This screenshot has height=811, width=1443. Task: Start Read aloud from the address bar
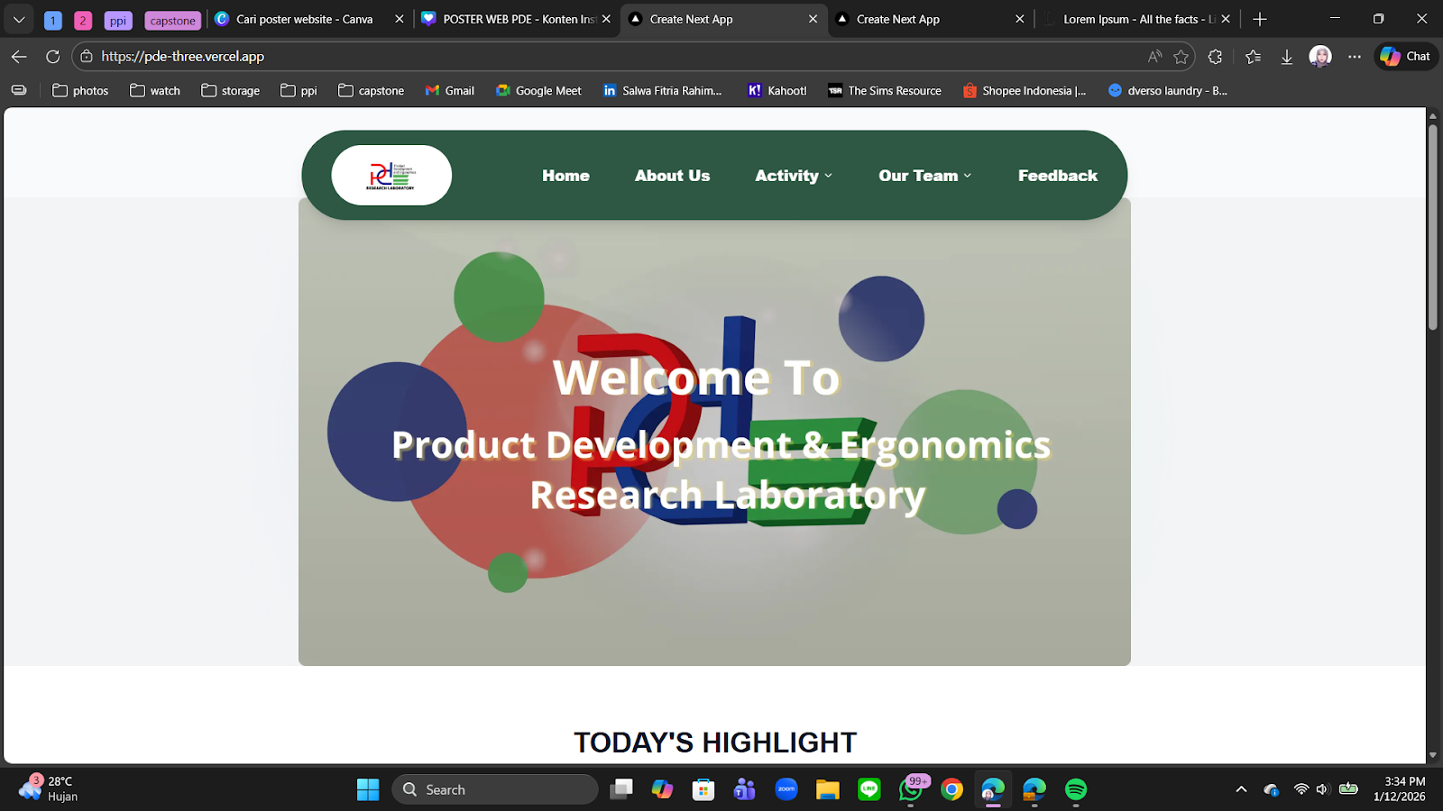tap(1155, 57)
